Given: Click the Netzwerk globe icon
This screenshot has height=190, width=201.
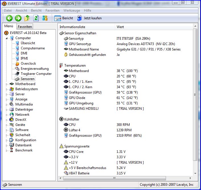Looking at the screenshot, I should (12, 115).
